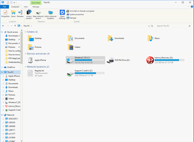Select the Music folder icon
Image resolution: width=194 pixels, height=142 pixels.
pyautogui.click(x=150, y=38)
